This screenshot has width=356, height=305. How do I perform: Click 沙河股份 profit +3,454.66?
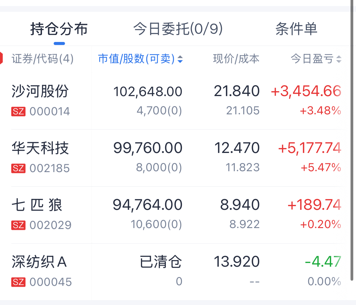pyautogui.click(x=306, y=91)
